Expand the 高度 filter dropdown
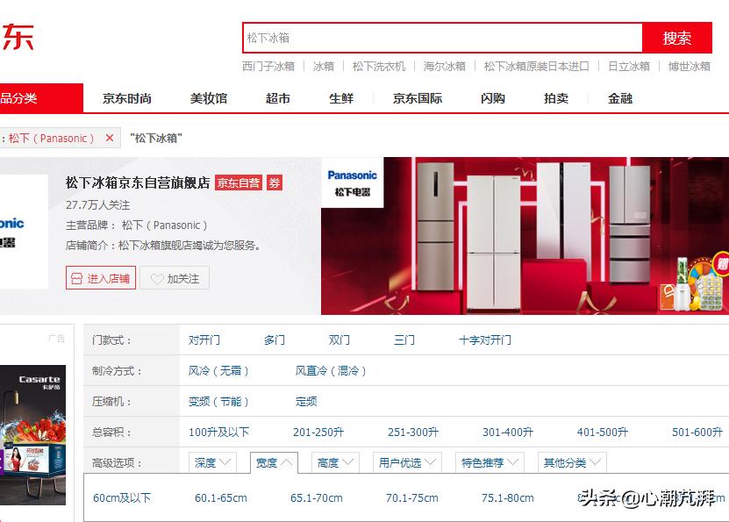Screen dimensions: 729x522 334,461
